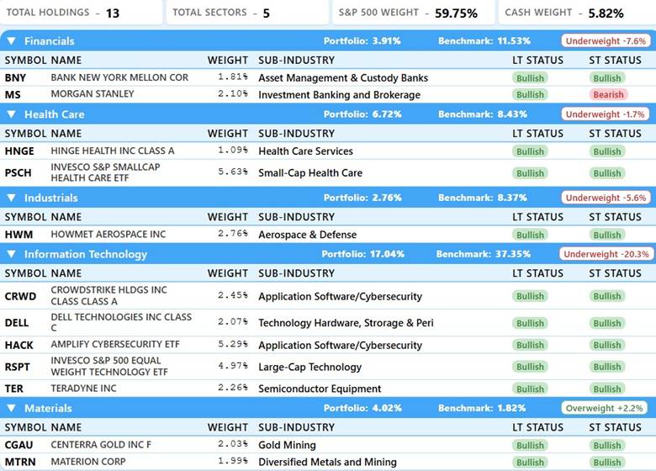The width and height of the screenshot is (656, 471).
Task: Select the BNY symbol
Action: (x=15, y=78)
